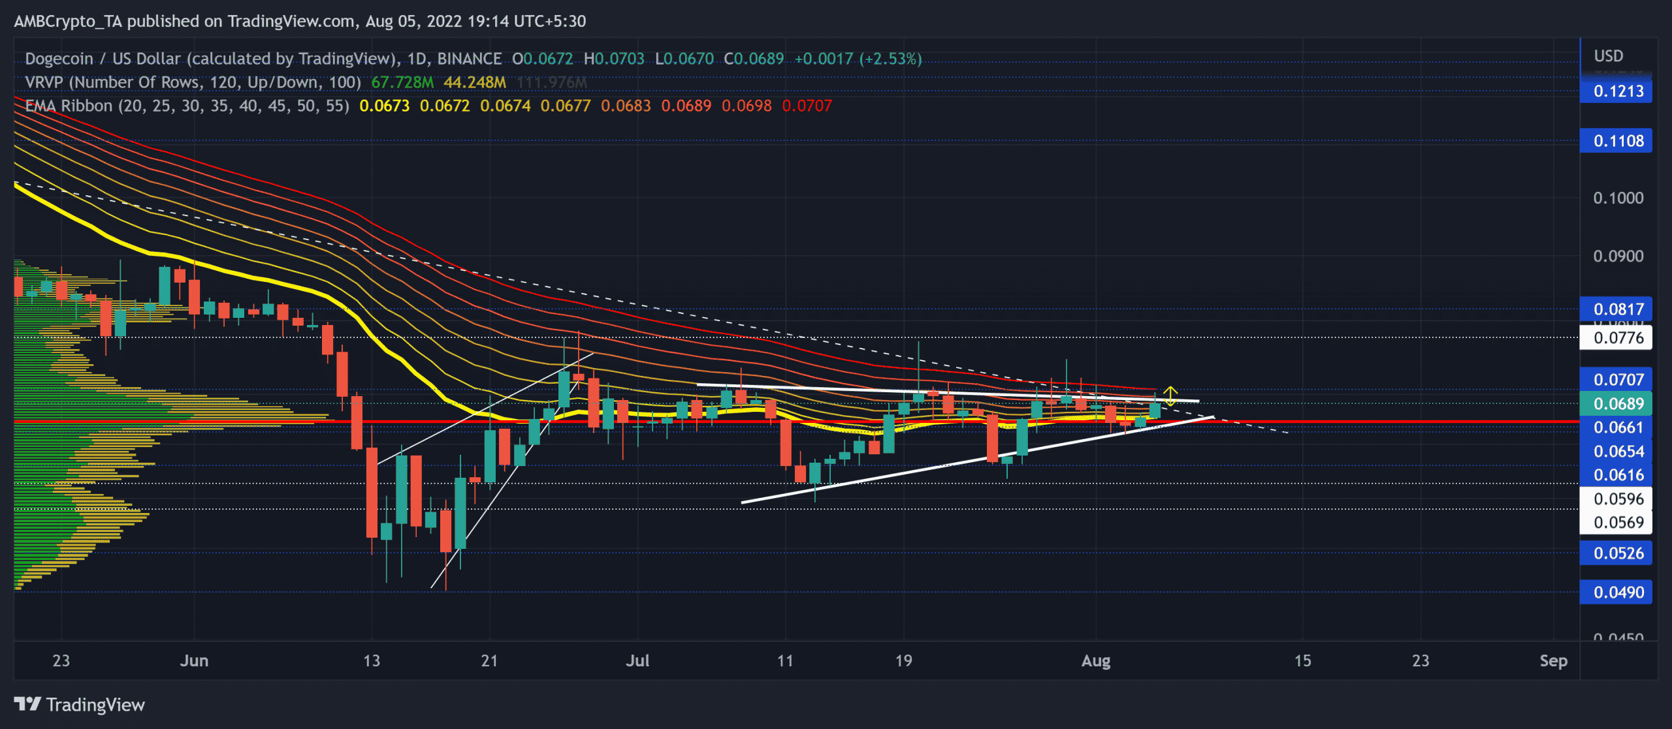Click the 0.0817 price label
Image resolution: width=1672 pixels, height=729 pixels.
pyautogui.click(x=1616, y=309)
